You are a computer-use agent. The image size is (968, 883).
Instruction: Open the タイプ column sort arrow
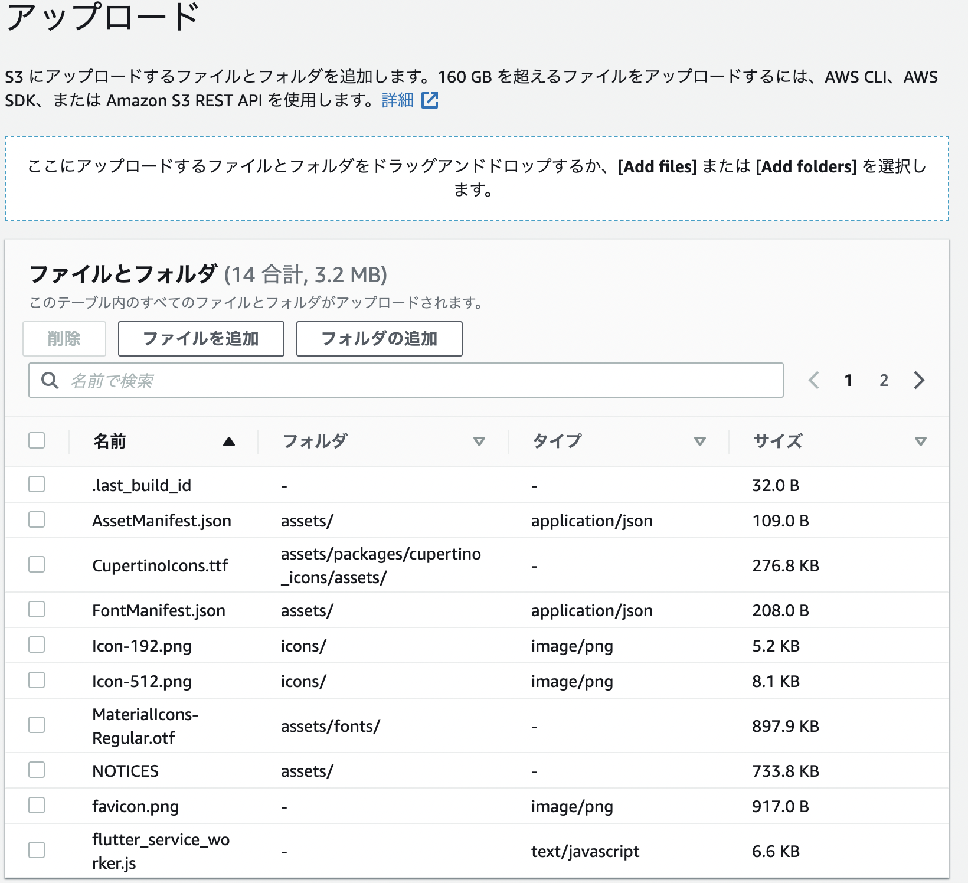point(700,441)
